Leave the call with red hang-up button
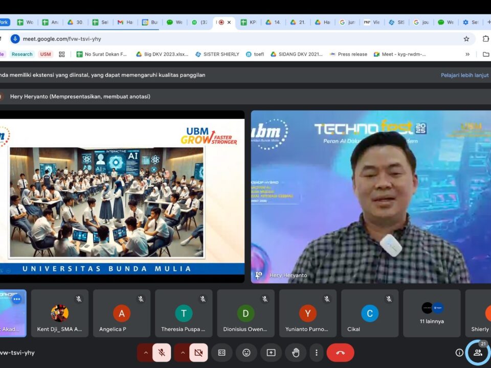 (341, 353)
